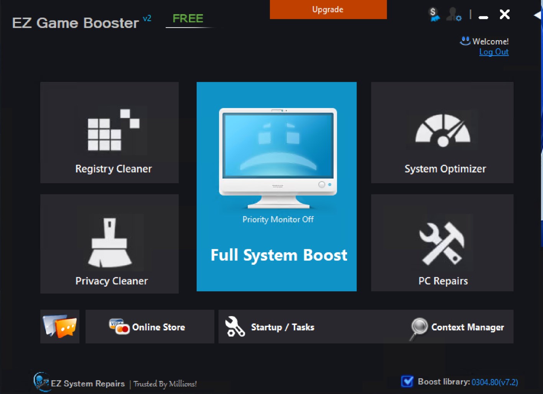Start Full System Boost
The height and width of the screenshot is (394, 543).
pyautogui.click(x=276, y=187)
